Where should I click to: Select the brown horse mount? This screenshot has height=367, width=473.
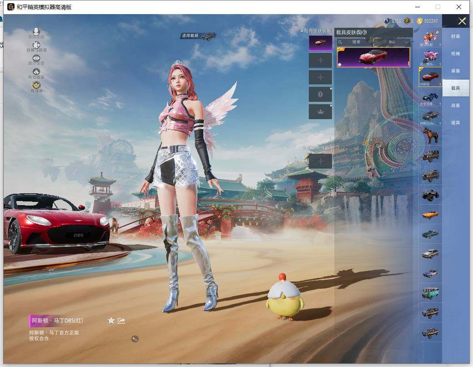430,136
